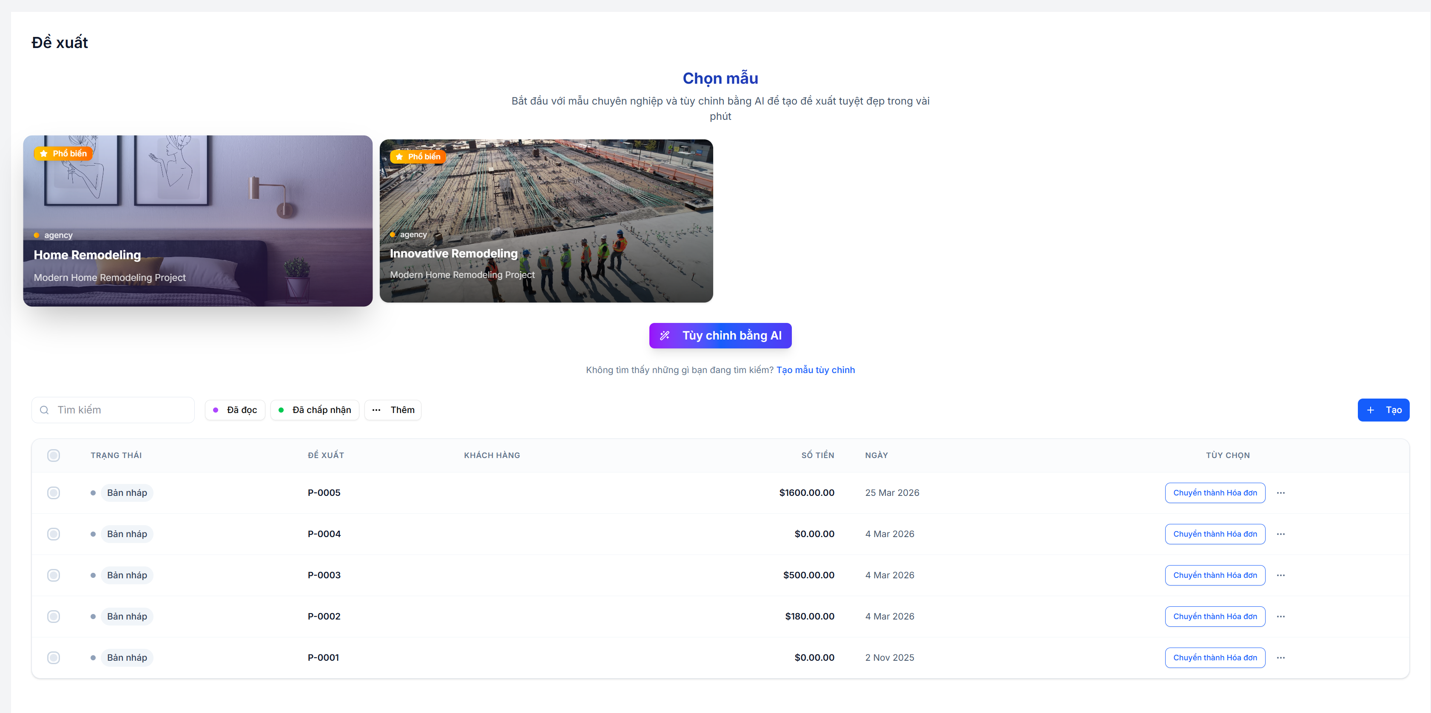Open more options for proposal P-0003

(x=1280, y=575)
